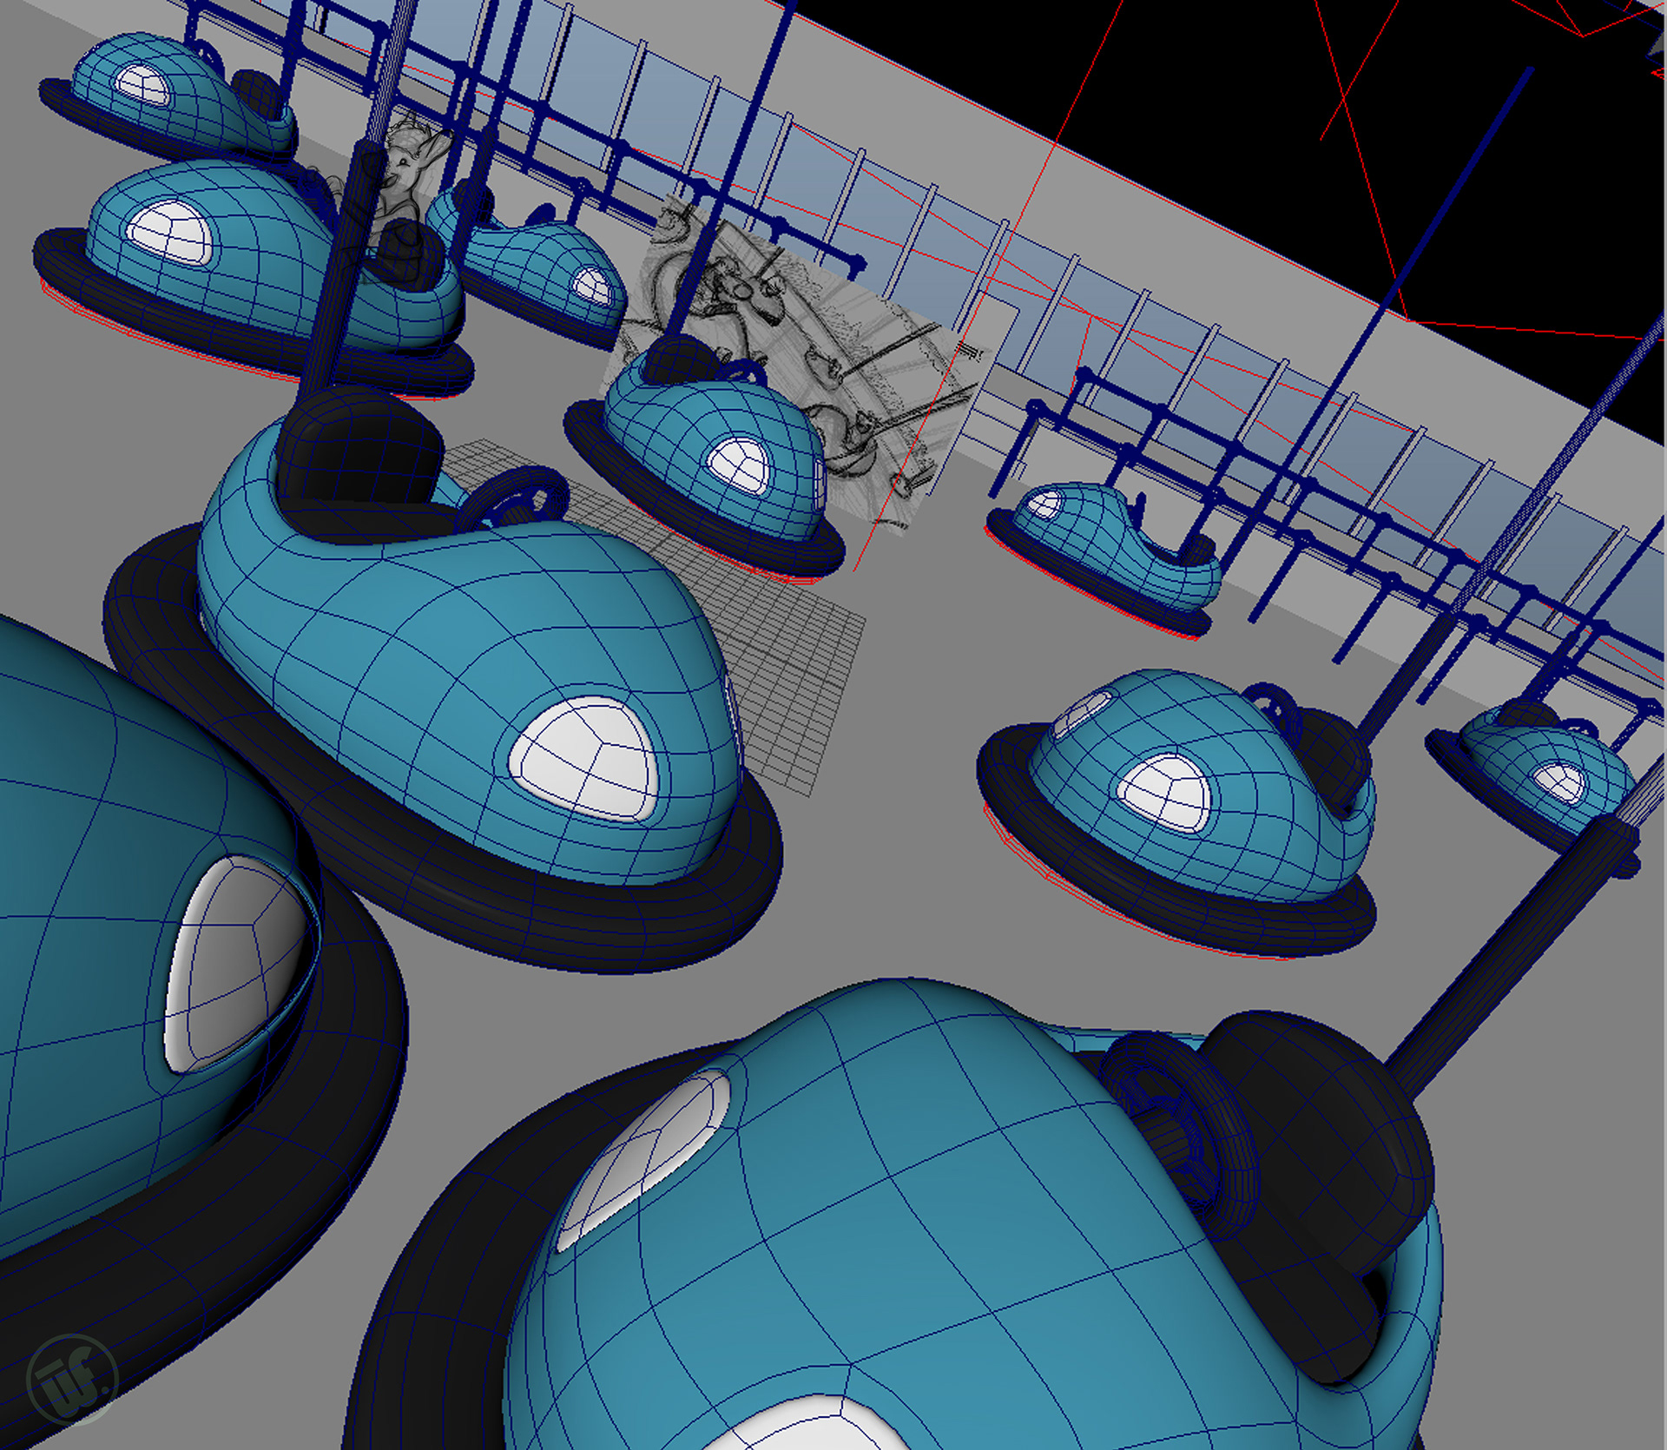1667x1450 pixels.
Task: Select the mid-sized bumper car right of the ground grid
Action: point(1176,812)
